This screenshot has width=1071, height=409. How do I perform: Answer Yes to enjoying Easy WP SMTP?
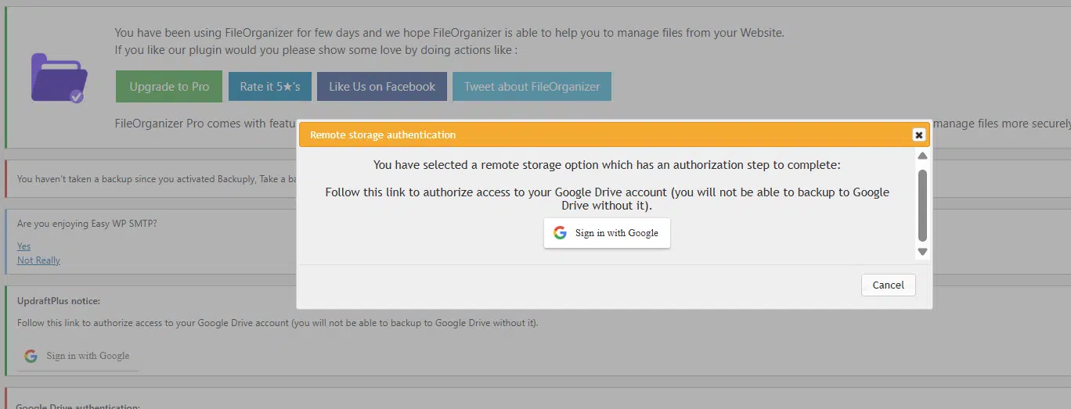tap(23, 246)
